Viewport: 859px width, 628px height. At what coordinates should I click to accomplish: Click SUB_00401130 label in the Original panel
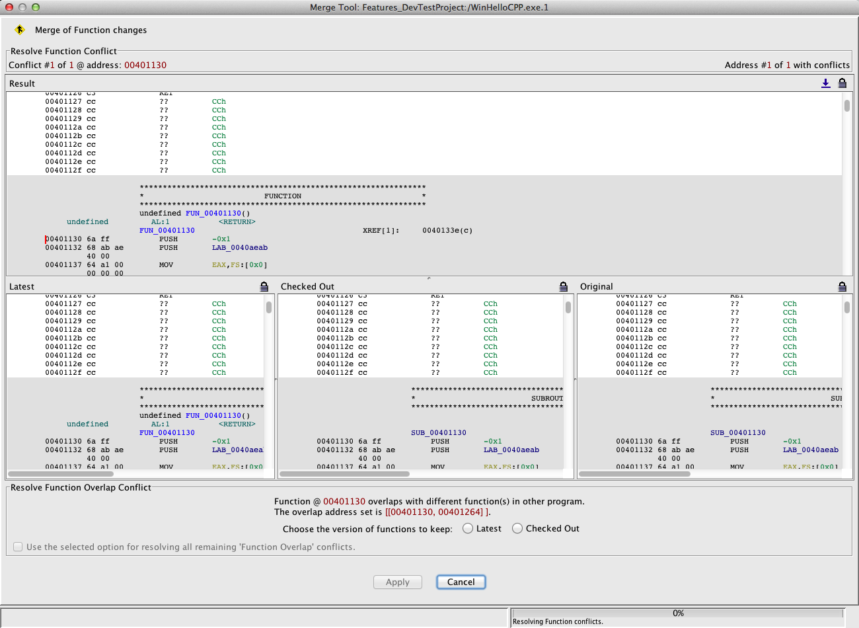pos(738,433)
